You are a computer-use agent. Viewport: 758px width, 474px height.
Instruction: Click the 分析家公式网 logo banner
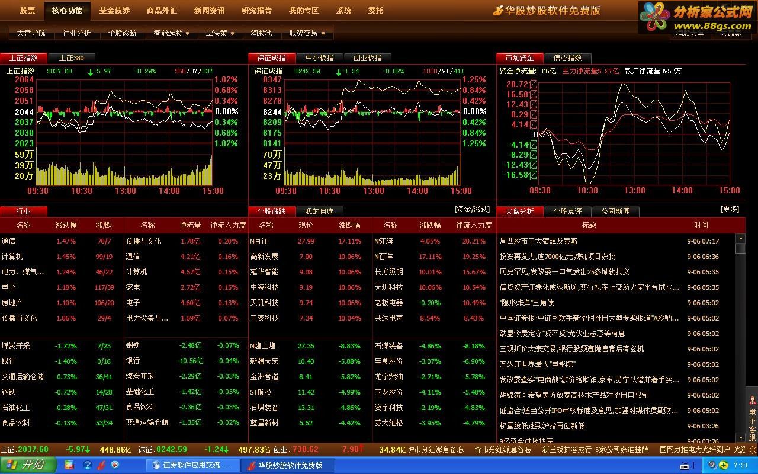(x=697, y=17)
